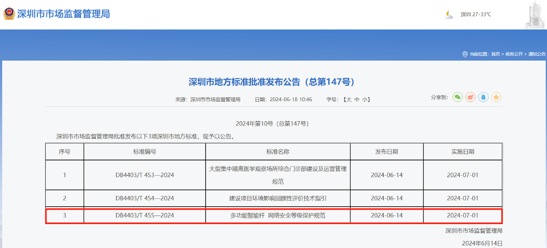
Task: Click the moon weather icon
Action: pyautogui.click(x=449, y=15)
